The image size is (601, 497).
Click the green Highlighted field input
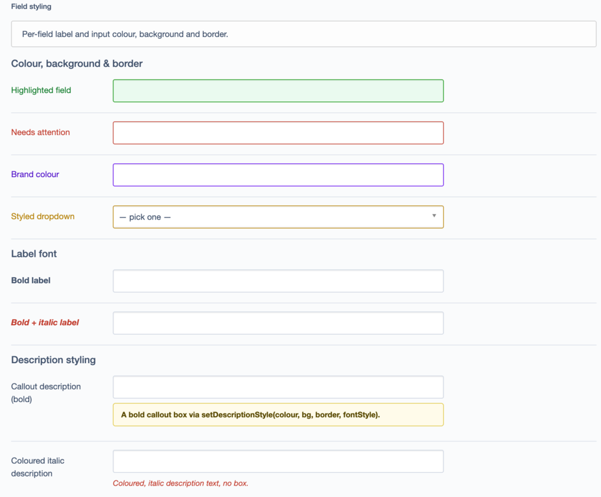(x=279, y=91)
